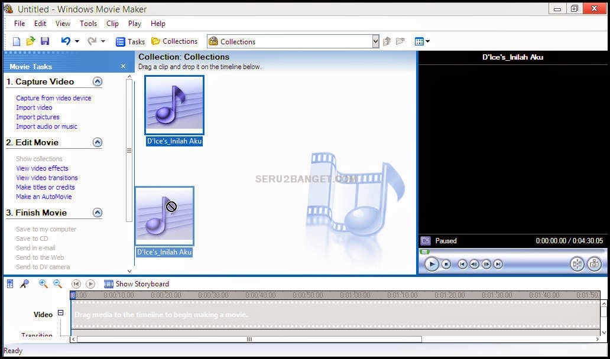Split the clip at current frame
This screenshot has height=359, width=610.
[x=577, y=264]
